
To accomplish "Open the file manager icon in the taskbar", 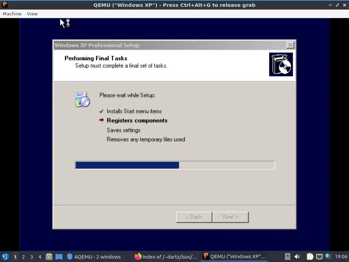I will [49, 257].
